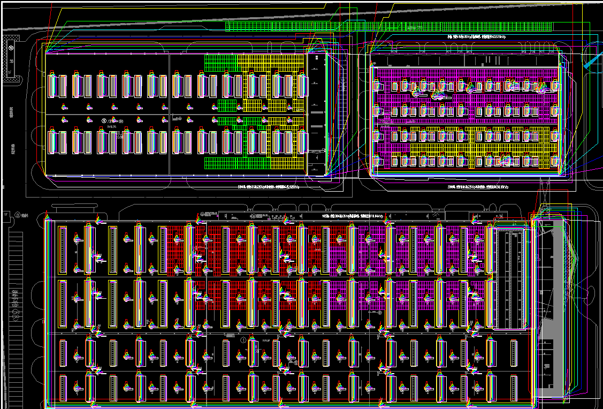This screenshot has height=409, width=603.
Task: Click the annotation text below top-left building
Action: [x=268, y=187]
